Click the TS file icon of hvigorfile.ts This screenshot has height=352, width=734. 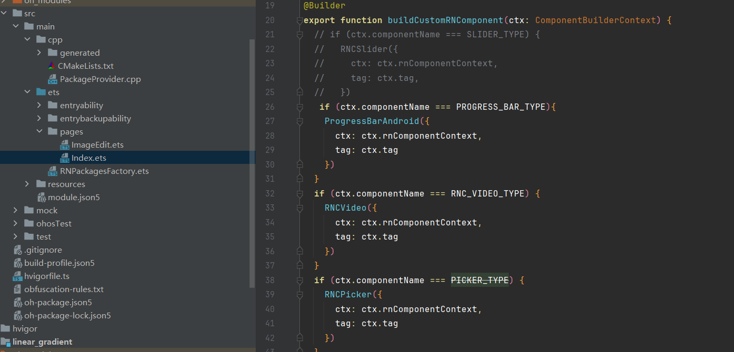(x=17, y=276)
